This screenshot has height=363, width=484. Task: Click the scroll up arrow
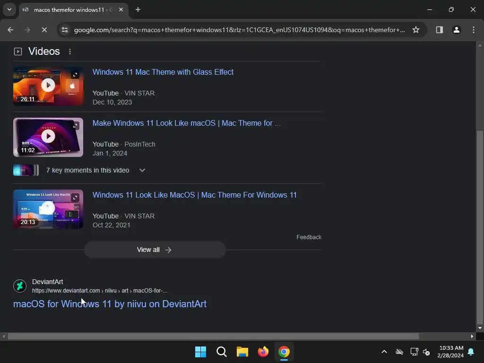click(x=480, y=45)
